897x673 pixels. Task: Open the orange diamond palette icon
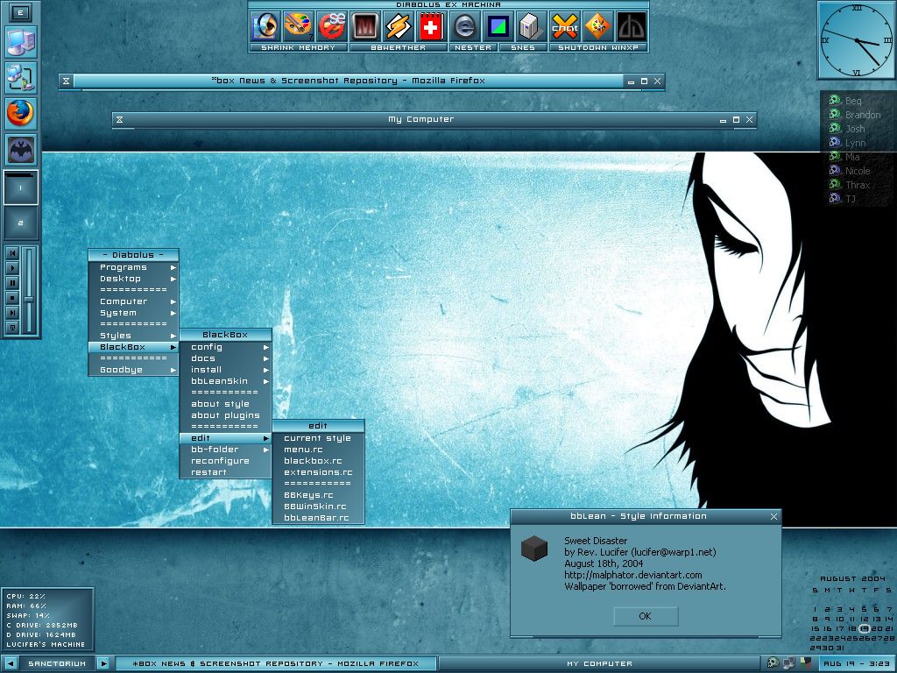(x=597, y=26)
